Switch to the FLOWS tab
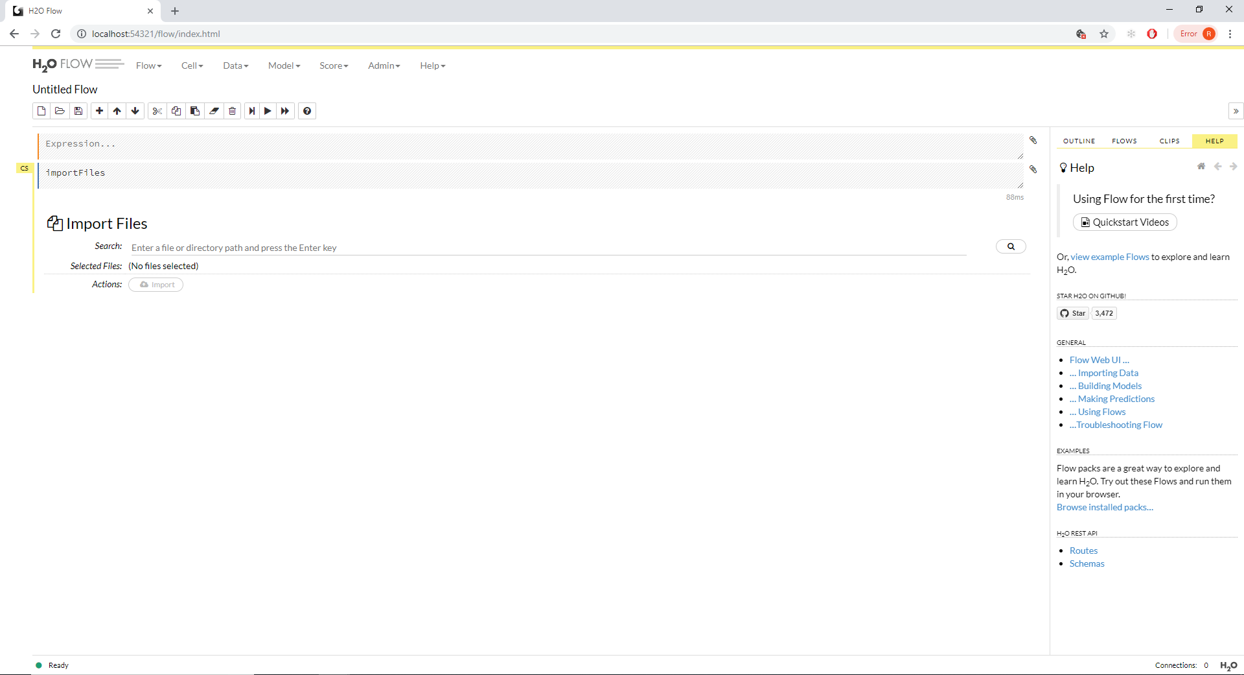The image size is (1244, 675). click(x=1124, y=141)
